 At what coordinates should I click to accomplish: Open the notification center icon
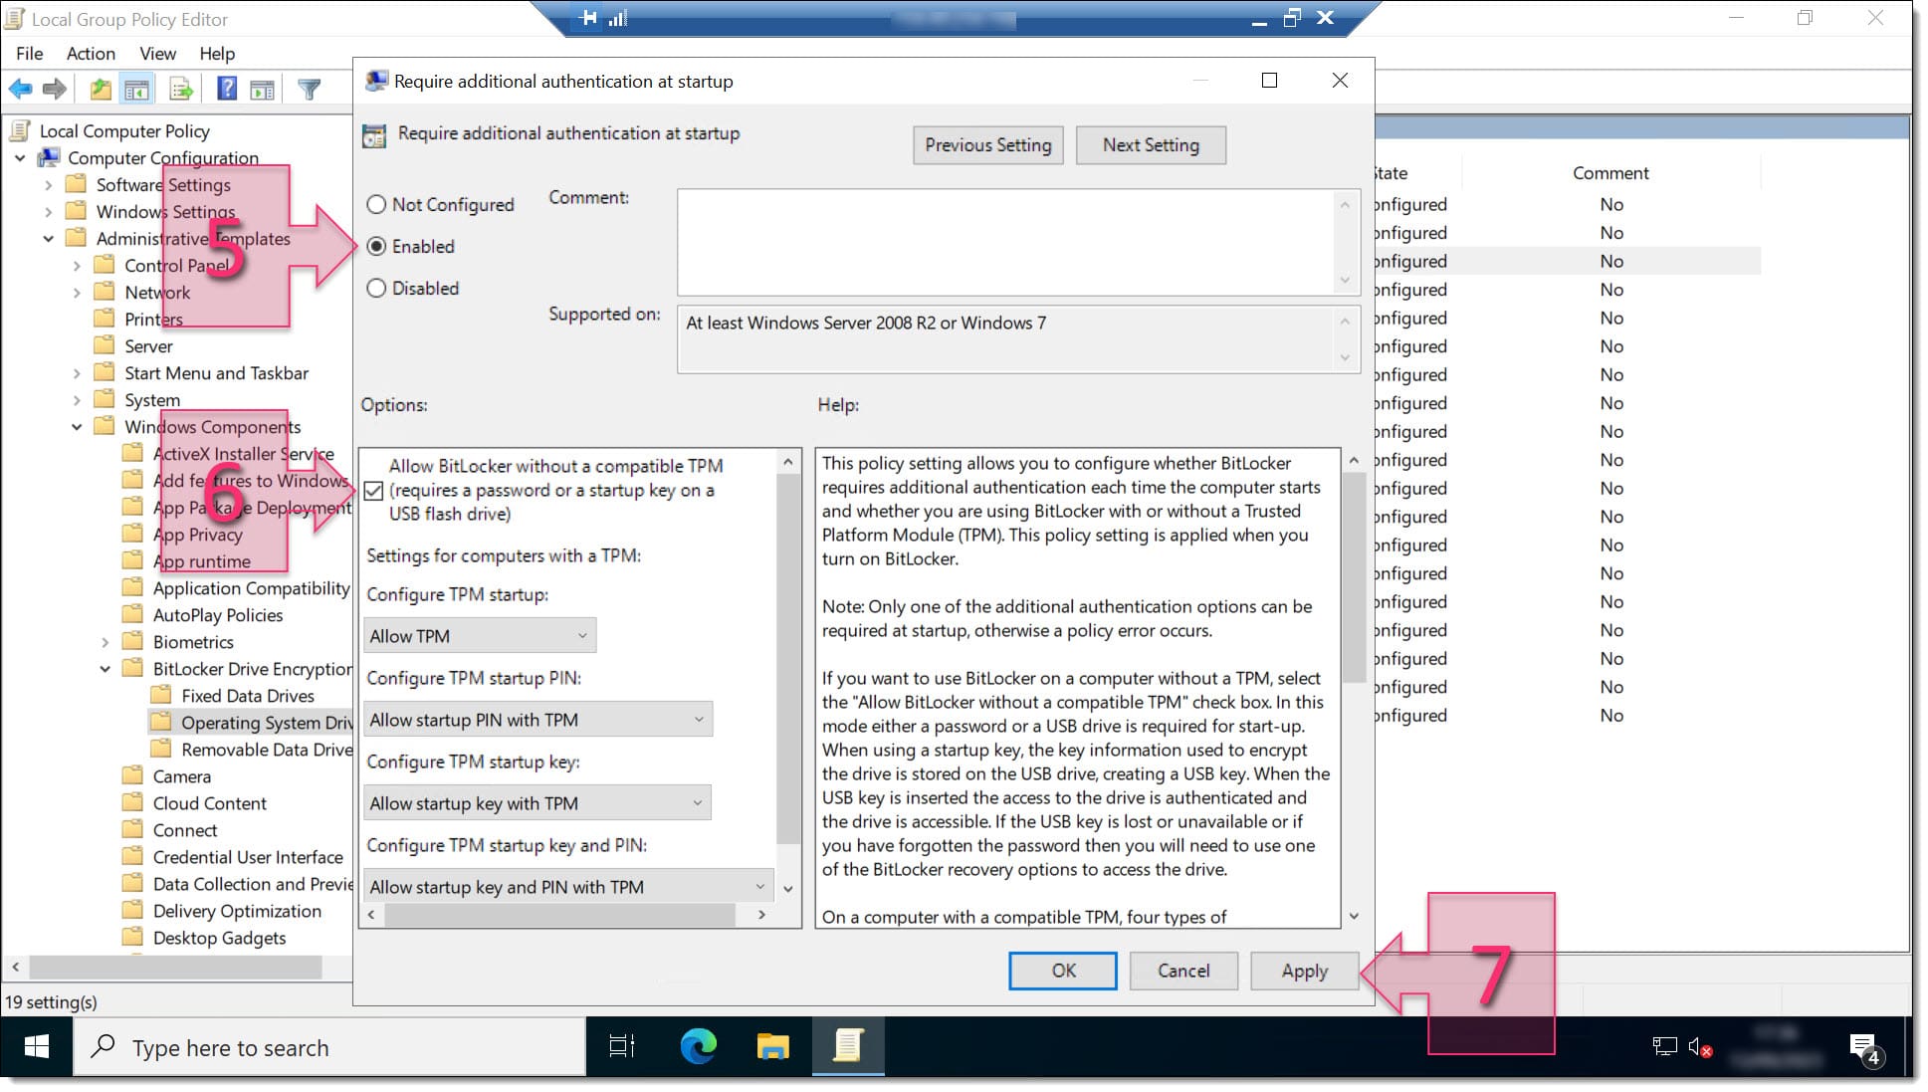1863,1048
